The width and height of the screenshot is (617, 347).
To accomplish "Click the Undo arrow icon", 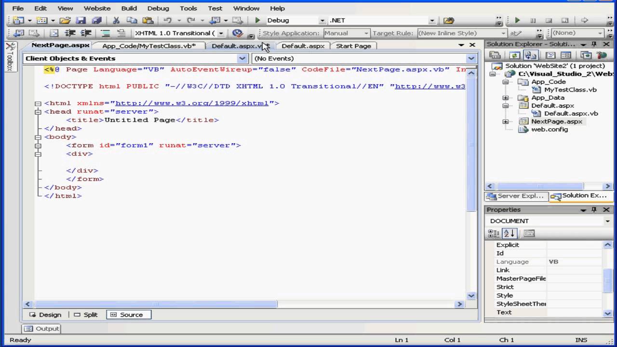I will (168, 20).
